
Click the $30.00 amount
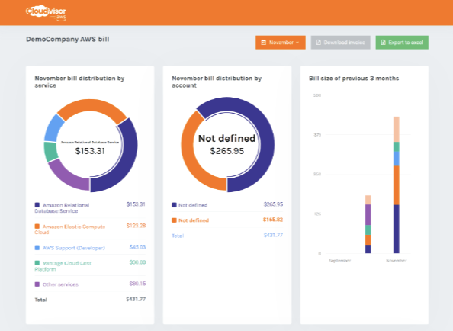[137, 262]
